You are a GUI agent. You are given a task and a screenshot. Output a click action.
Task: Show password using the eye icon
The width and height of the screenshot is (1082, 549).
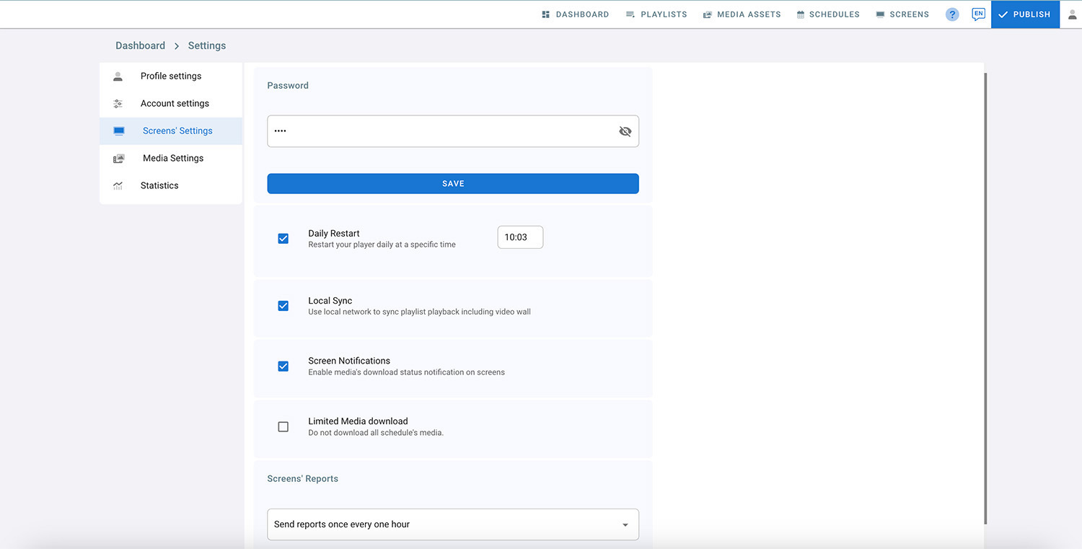(625, 131)
